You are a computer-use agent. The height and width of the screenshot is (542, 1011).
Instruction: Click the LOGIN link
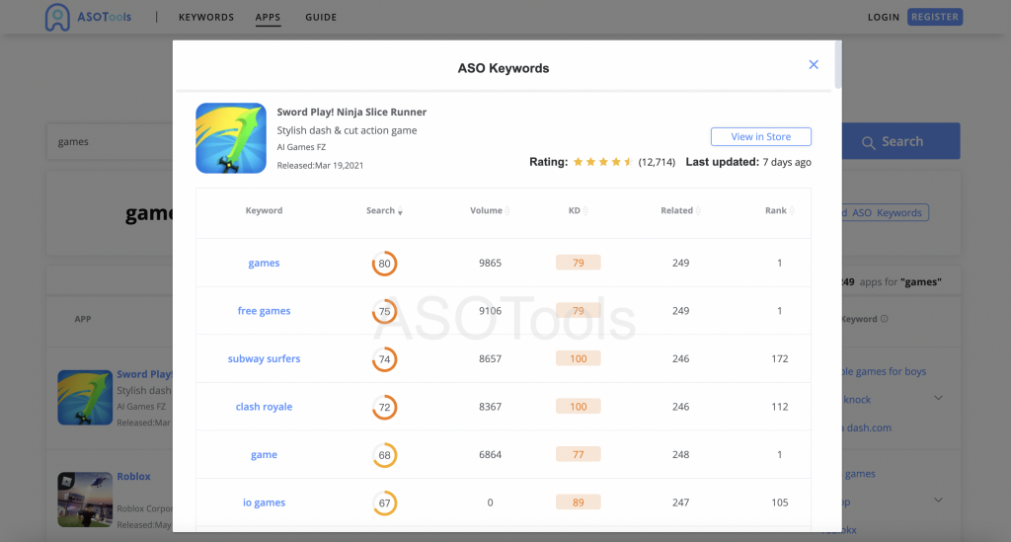pyautogui.click(x=884, y=18)
